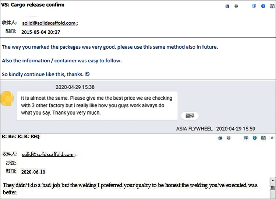This screenshot has height=199, width=276.
Task: Open calendar icon in RFQ email header
Action: 263,138
